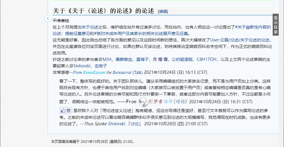Screen dimensions: 284x147
Task: Open Talk link after Bureaucrat signature
Action: click(x=137, y=72)
